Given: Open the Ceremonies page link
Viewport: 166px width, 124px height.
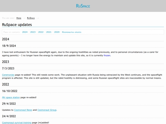Looking at the screenshot, I should click(x=8, y=75).
